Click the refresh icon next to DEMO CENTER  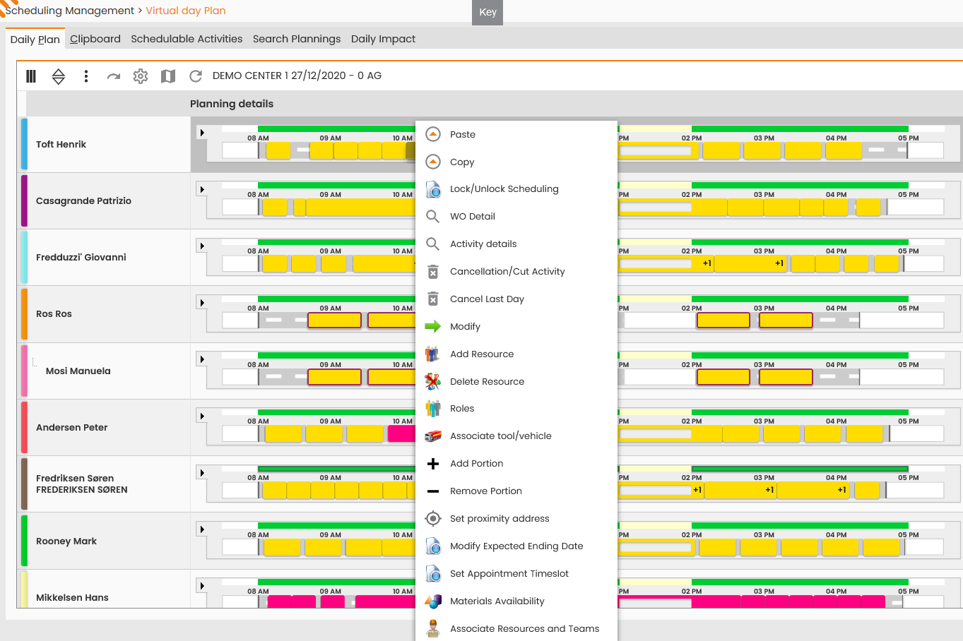click(196, 76)
